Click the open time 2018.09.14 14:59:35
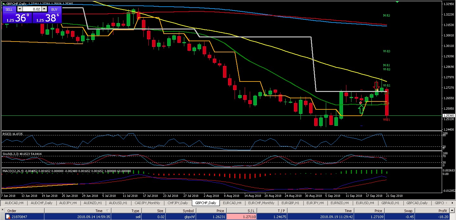The height and width of the screenshot is (220, 456). coord(93,217)
